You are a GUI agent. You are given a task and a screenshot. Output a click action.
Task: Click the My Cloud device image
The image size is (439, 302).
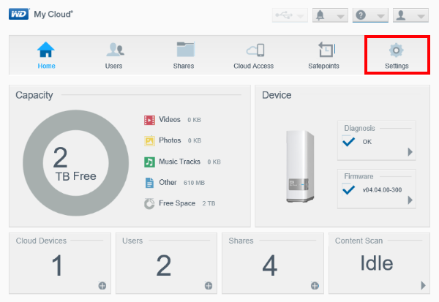300,166
